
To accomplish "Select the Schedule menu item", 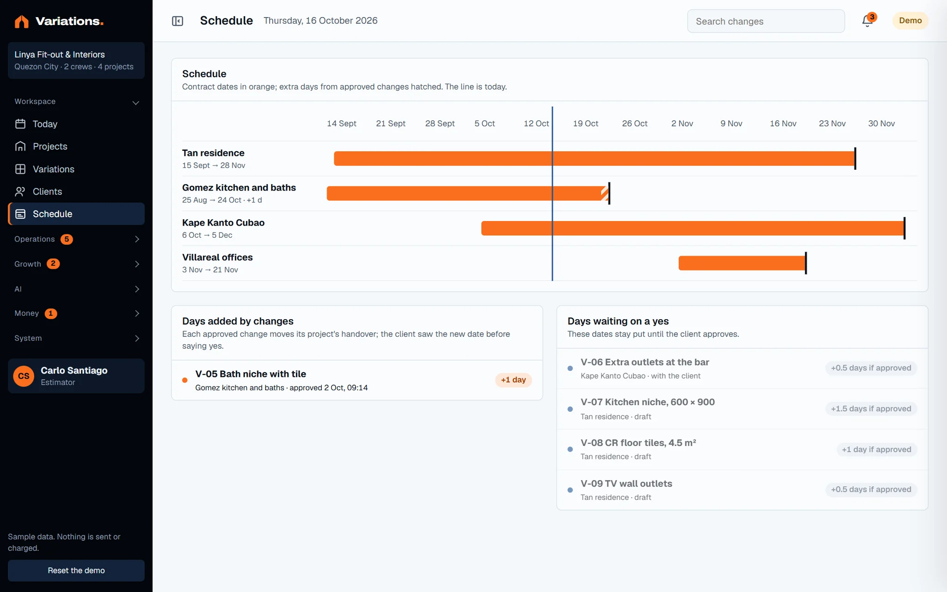I will point(76,214).
